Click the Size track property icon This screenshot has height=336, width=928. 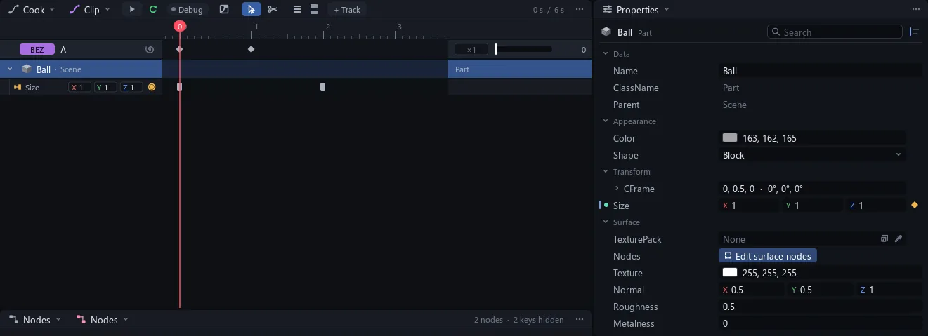point(18,88)
